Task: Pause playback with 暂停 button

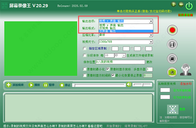Action: click(x=49, y=85)
